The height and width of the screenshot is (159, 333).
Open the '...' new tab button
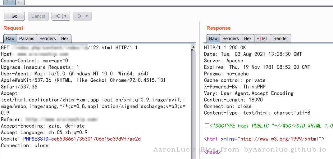coord(20,2)
